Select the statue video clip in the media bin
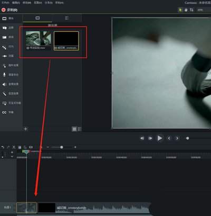 (38, 40)
